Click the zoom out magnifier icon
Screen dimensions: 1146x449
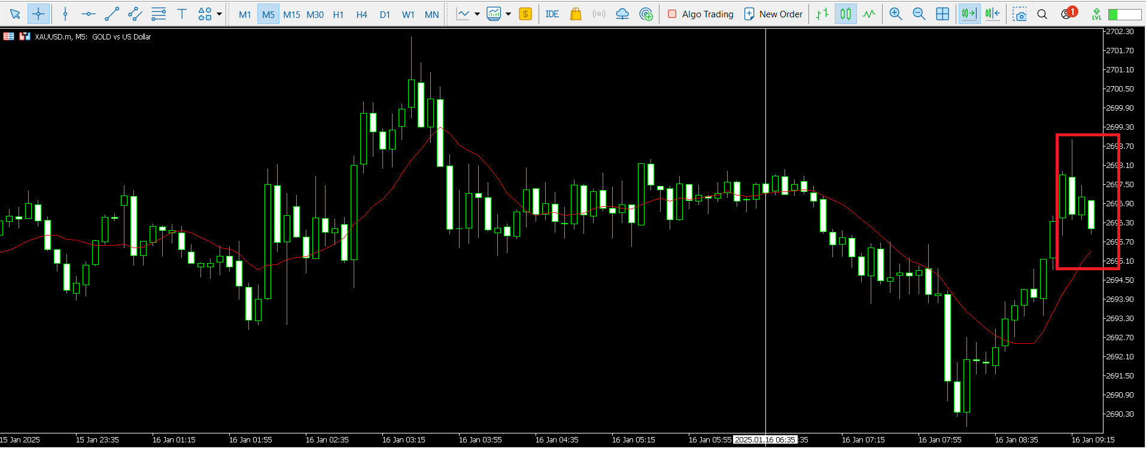919,14
